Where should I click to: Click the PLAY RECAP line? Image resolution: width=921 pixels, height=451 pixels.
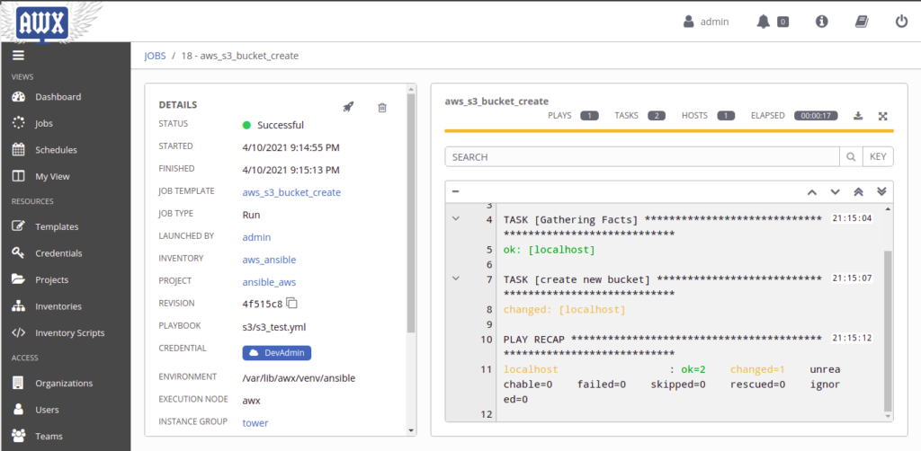click(662, 340)
